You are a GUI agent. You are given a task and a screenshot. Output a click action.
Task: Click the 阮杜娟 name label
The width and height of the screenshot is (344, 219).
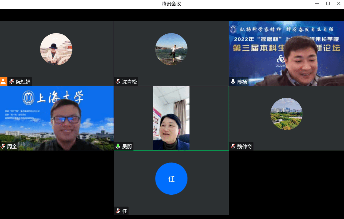tap(23, 82)
